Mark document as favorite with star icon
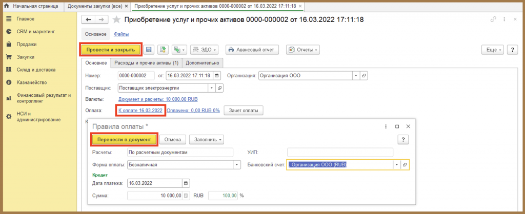 [x=116, y=20]
